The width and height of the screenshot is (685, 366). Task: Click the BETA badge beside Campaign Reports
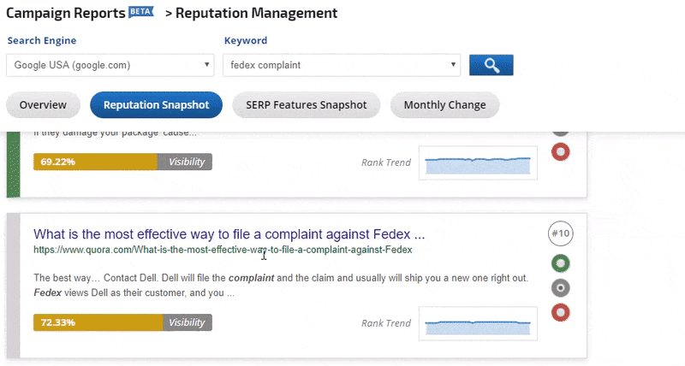pyautogui.click(x=140, y=12)
